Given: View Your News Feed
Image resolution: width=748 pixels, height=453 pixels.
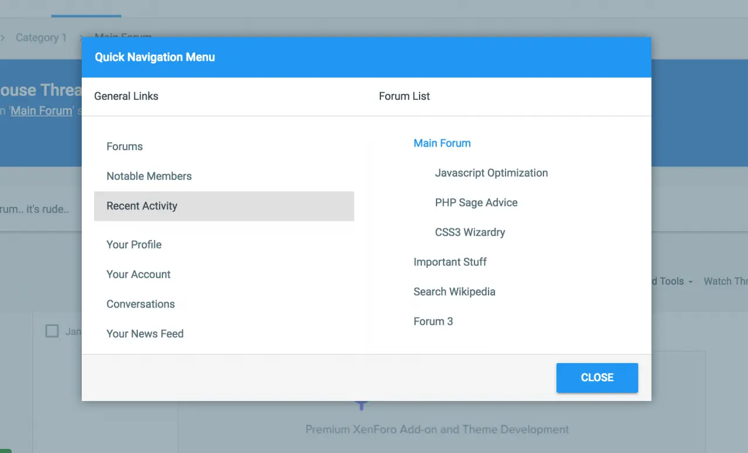Looking at the screenshot, I should (145, 334).
